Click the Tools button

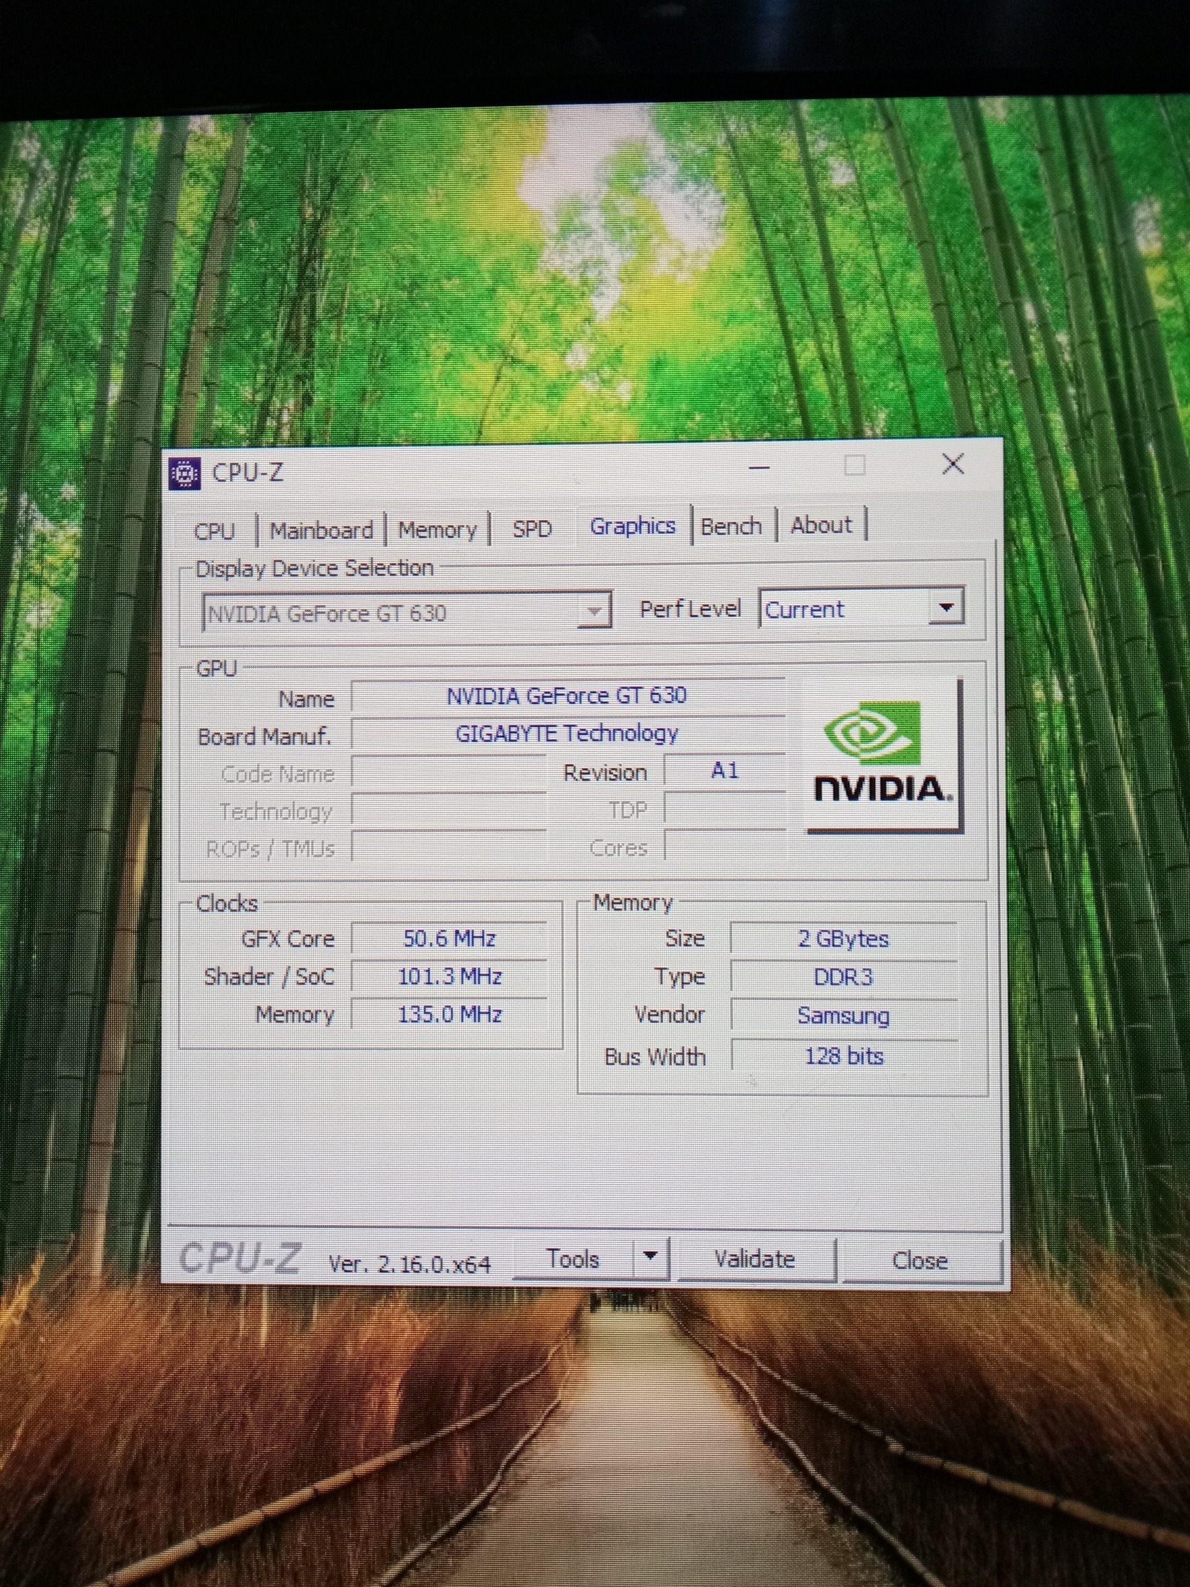573,1259
